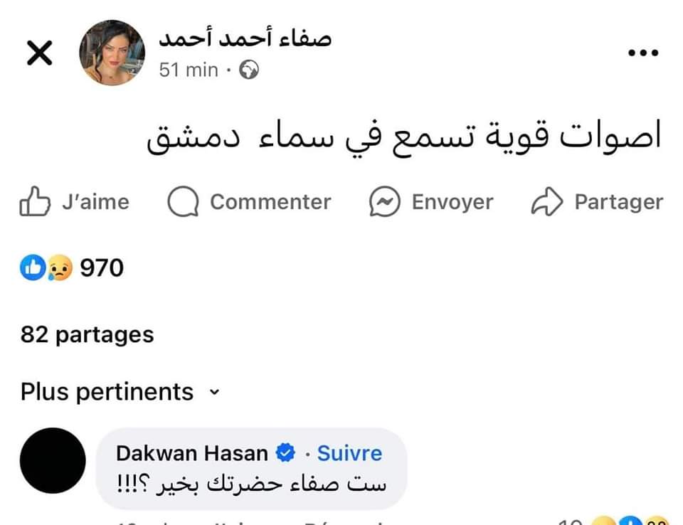Follow Dakwan Hasan using Suivre
The image size is (683, 525).
349,453
